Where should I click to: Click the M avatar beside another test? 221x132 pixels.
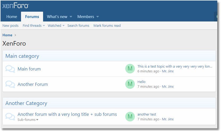coord(130,117)
